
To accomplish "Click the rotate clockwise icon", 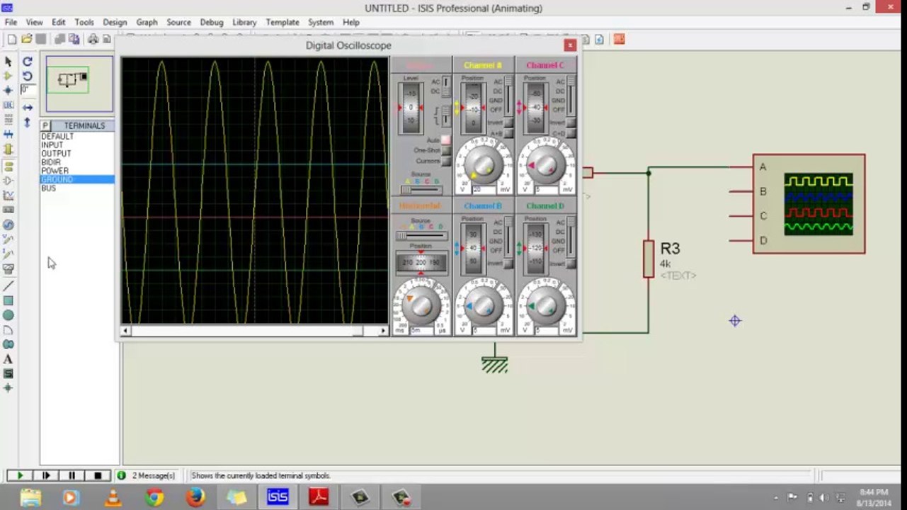I will [x=28, y=62].
